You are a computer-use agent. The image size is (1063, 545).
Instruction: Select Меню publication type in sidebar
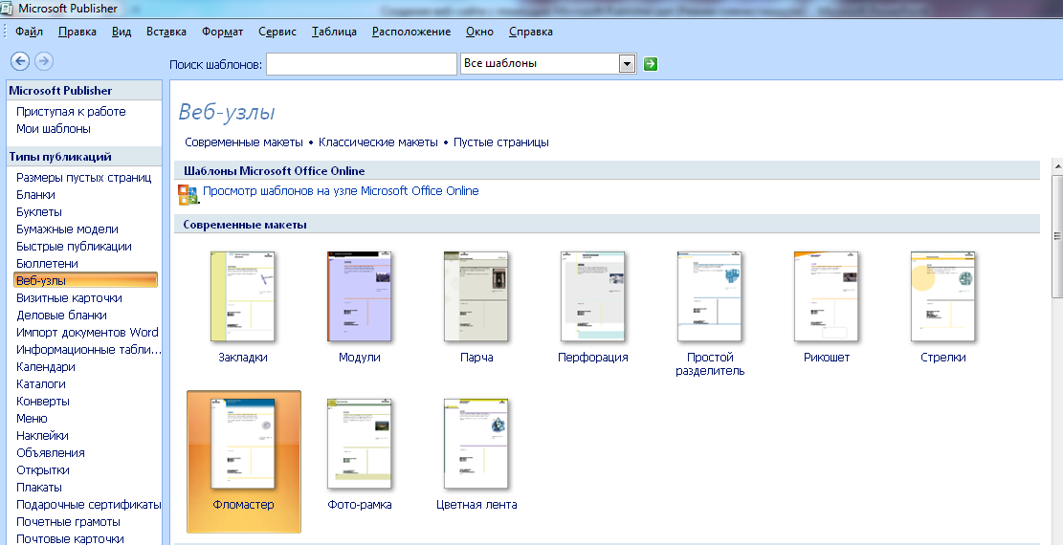point(32,419)
